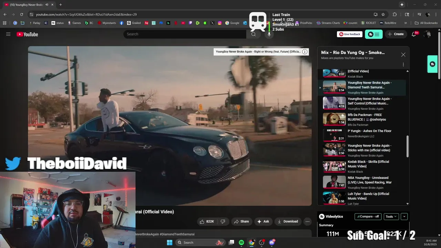Open the YouTube account avatar menu
The image size is (441, 248).
point(427,34)
